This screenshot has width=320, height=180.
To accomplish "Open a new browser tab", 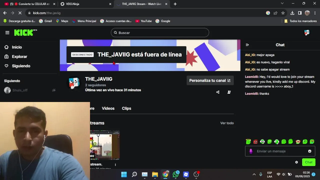I will pyautogui.click(x=175, y=4).
